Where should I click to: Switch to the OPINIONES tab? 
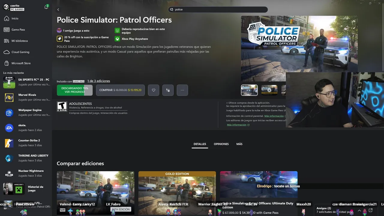(x=221, y=144)
